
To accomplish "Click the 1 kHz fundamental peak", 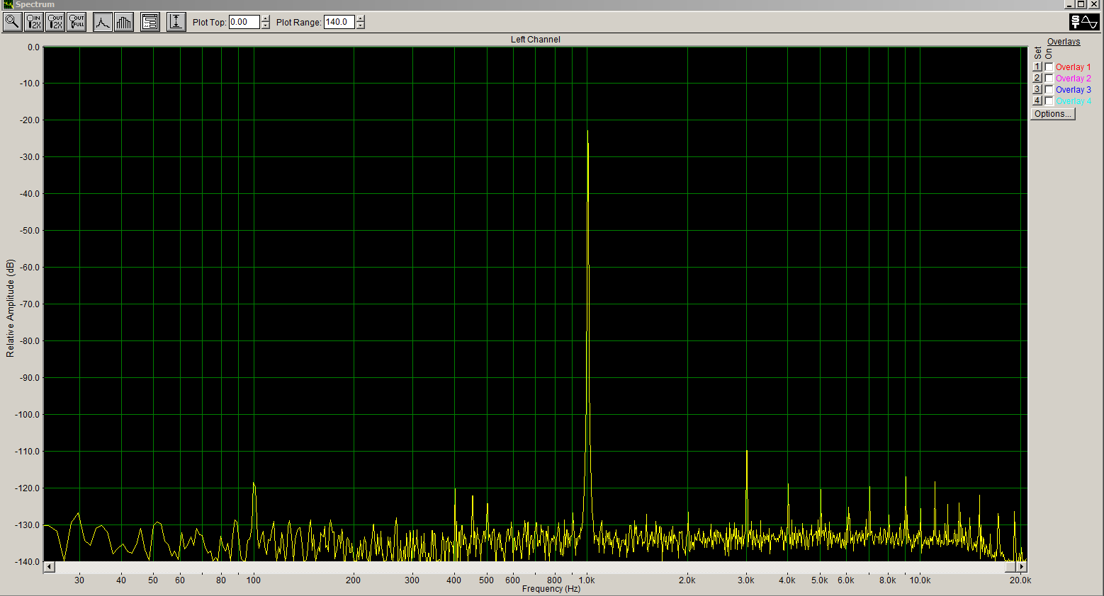I will 587,132.
